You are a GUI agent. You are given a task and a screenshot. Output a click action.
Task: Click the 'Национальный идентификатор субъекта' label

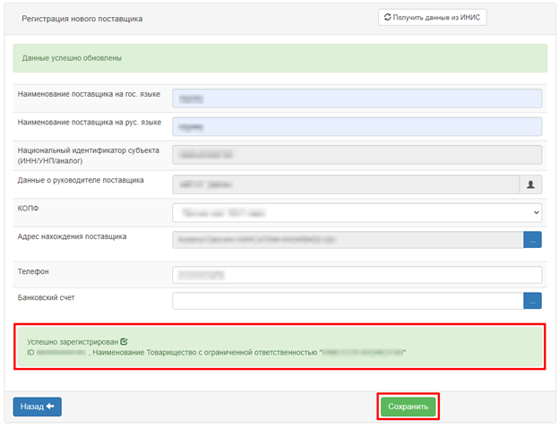pyautogui.click(x=89, y=150)
